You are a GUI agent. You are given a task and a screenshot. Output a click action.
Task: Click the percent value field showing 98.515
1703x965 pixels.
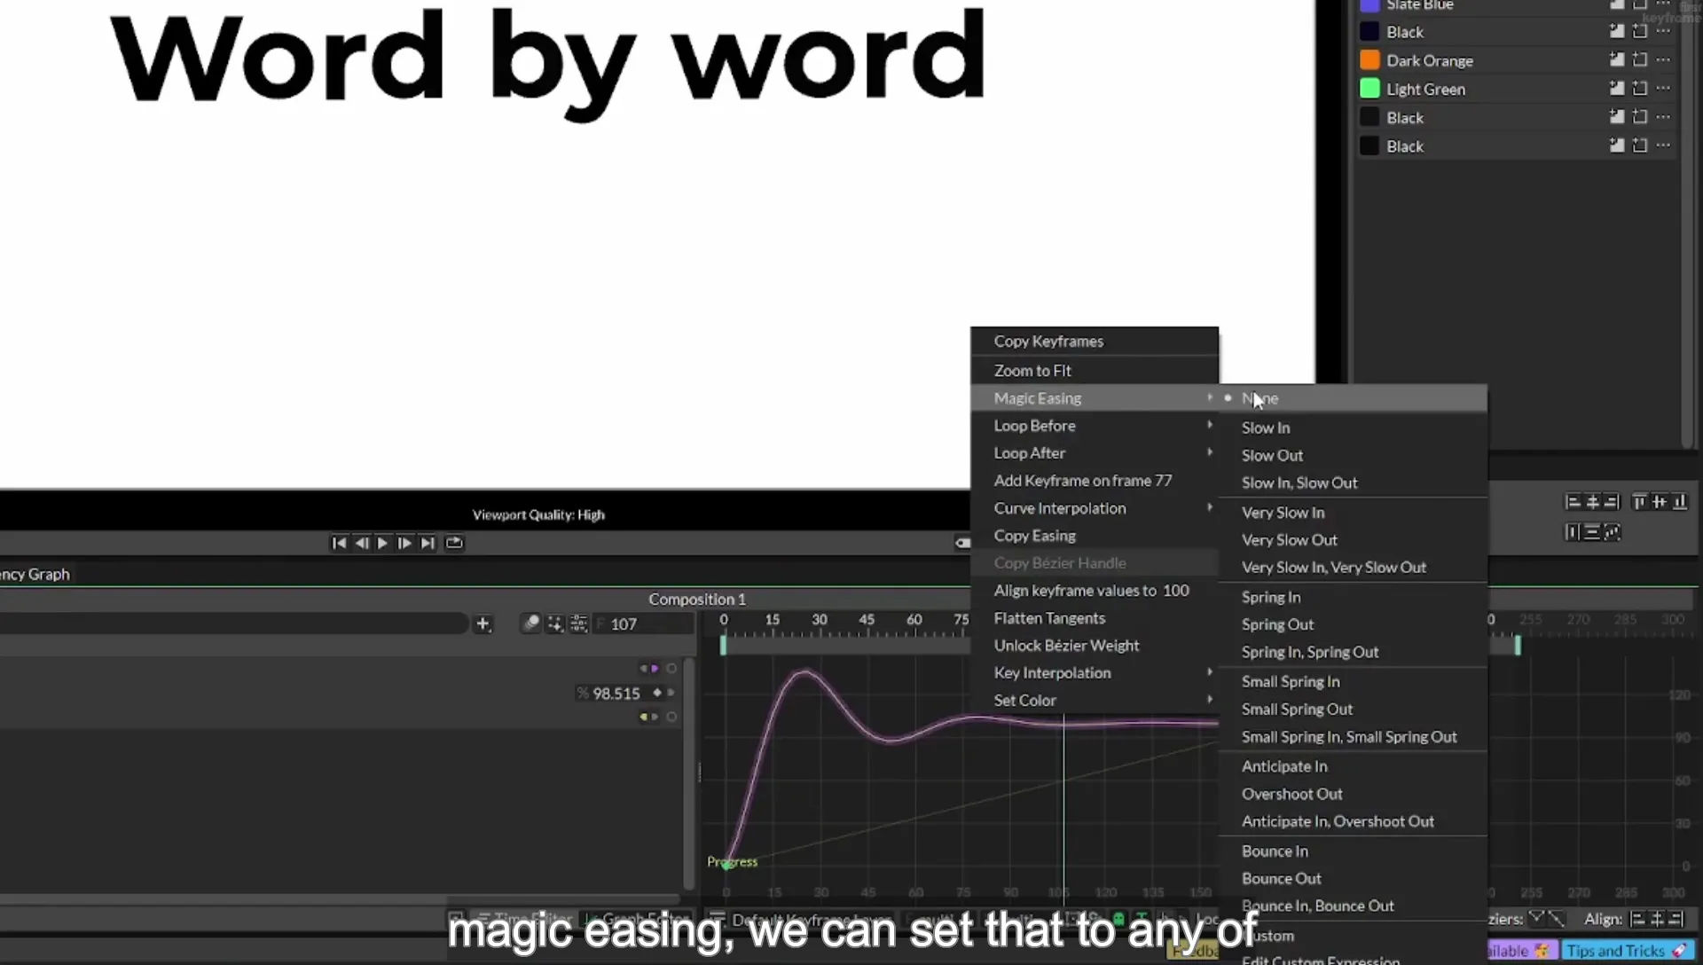[x=610, y=694]
